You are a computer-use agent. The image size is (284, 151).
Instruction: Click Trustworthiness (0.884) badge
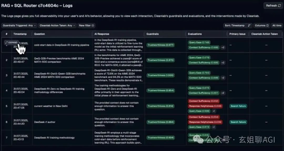160,122
